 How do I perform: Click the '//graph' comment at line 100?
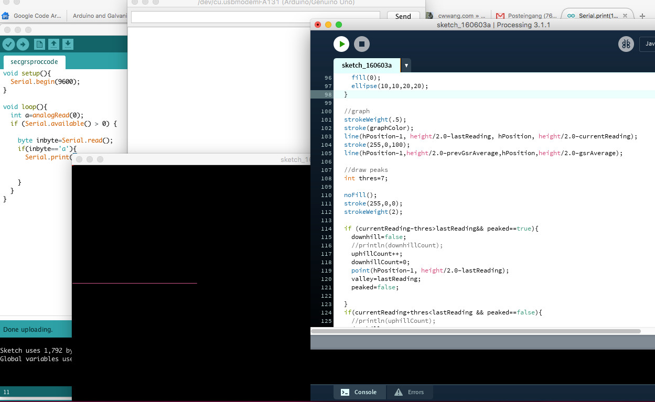pyautogui.click(x=357, y=111)
